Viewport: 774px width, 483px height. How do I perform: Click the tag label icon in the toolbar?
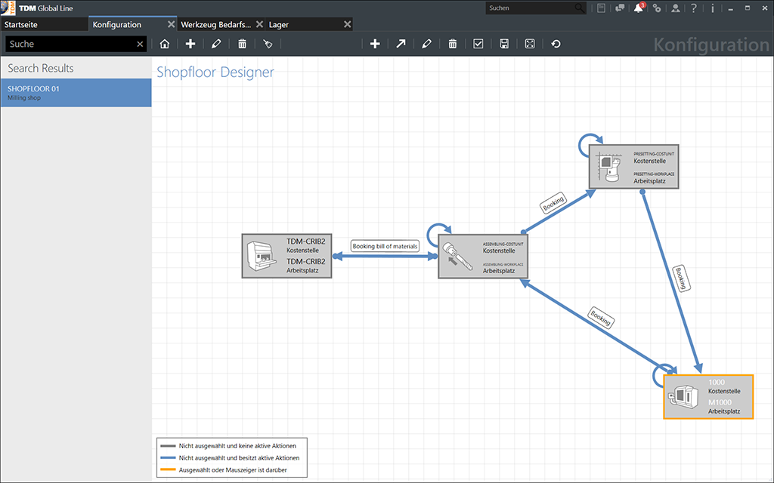[268, 44]
